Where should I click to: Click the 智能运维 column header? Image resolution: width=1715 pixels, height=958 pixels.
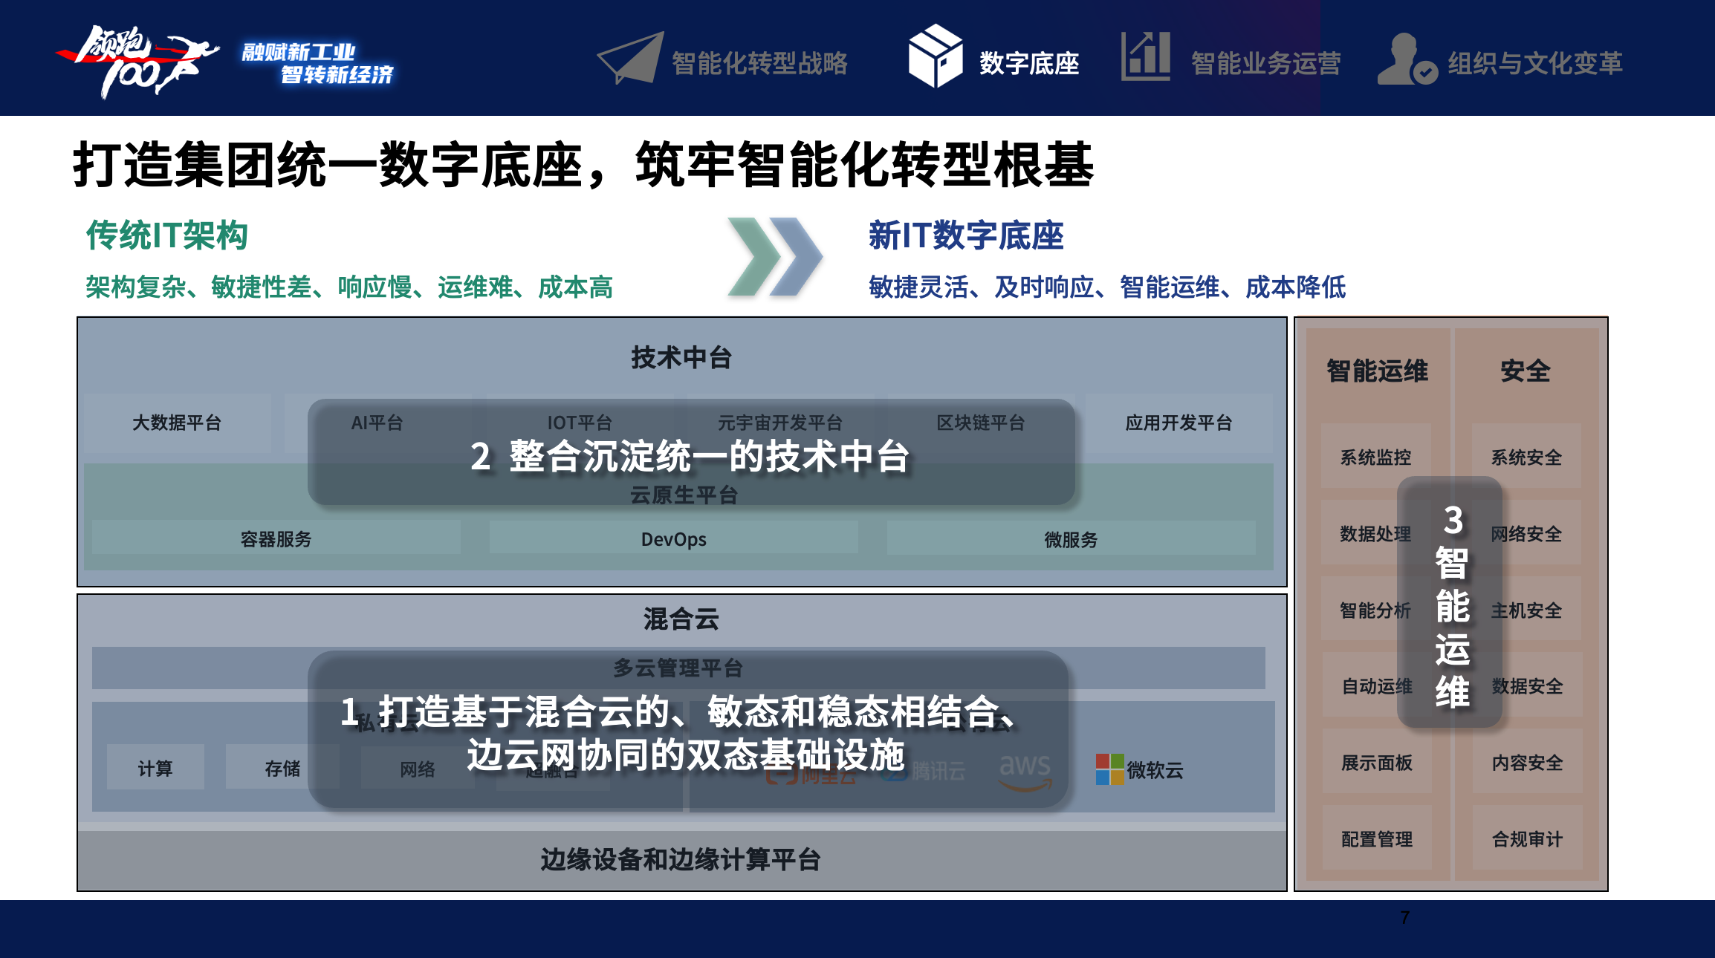(x=1378, y=371)
